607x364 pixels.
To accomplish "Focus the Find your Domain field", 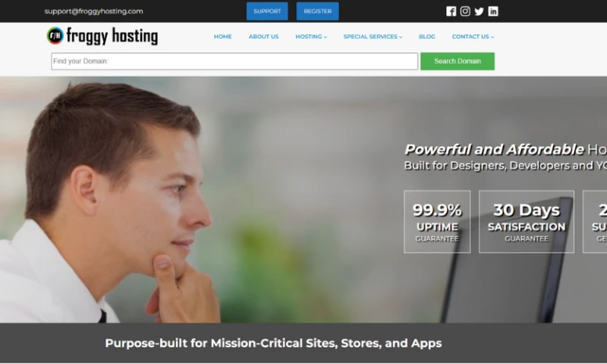I will (234, 61).
